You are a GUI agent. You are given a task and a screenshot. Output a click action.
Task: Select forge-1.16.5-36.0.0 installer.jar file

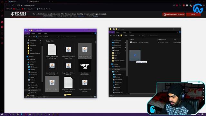85,84
